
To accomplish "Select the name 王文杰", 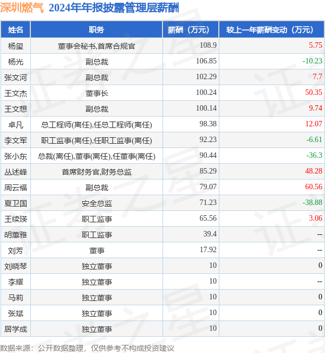I will click(x=16, y=93).
